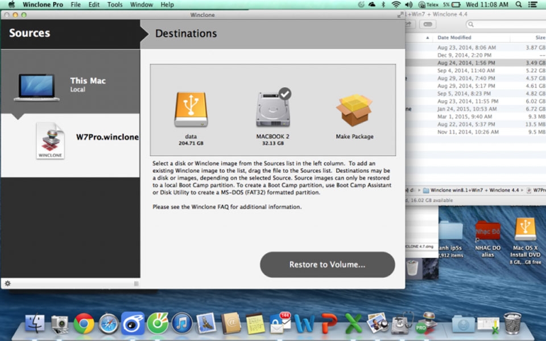The height and width of the screenshot is (341, 546).
Task: Sort Finder list by Date Modified
Action: pyautogui.click(x=454, y=38)
